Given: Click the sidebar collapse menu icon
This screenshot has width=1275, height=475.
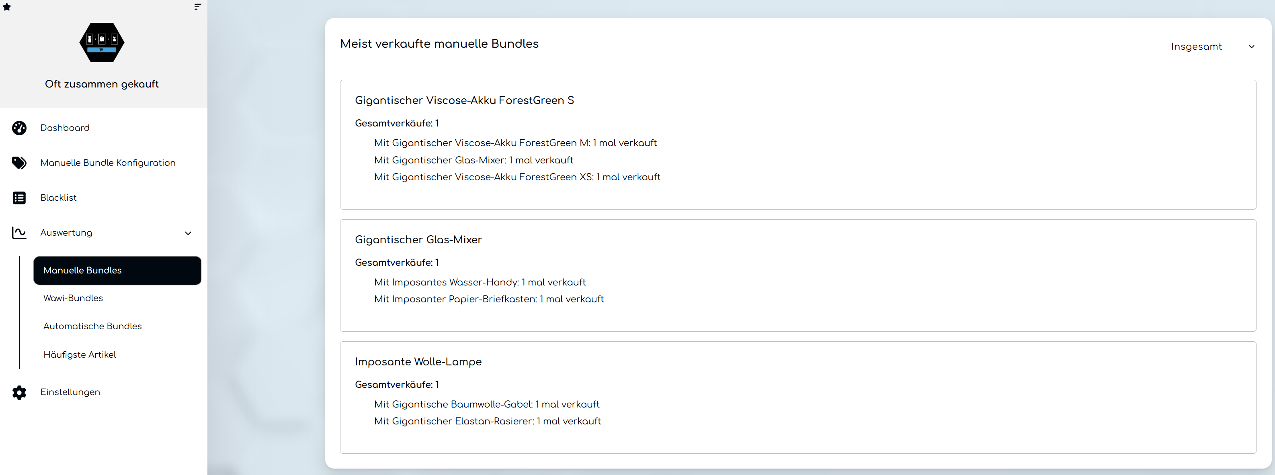Looking at the screenshot, I should pyautogui.click(x=197, y=7).
